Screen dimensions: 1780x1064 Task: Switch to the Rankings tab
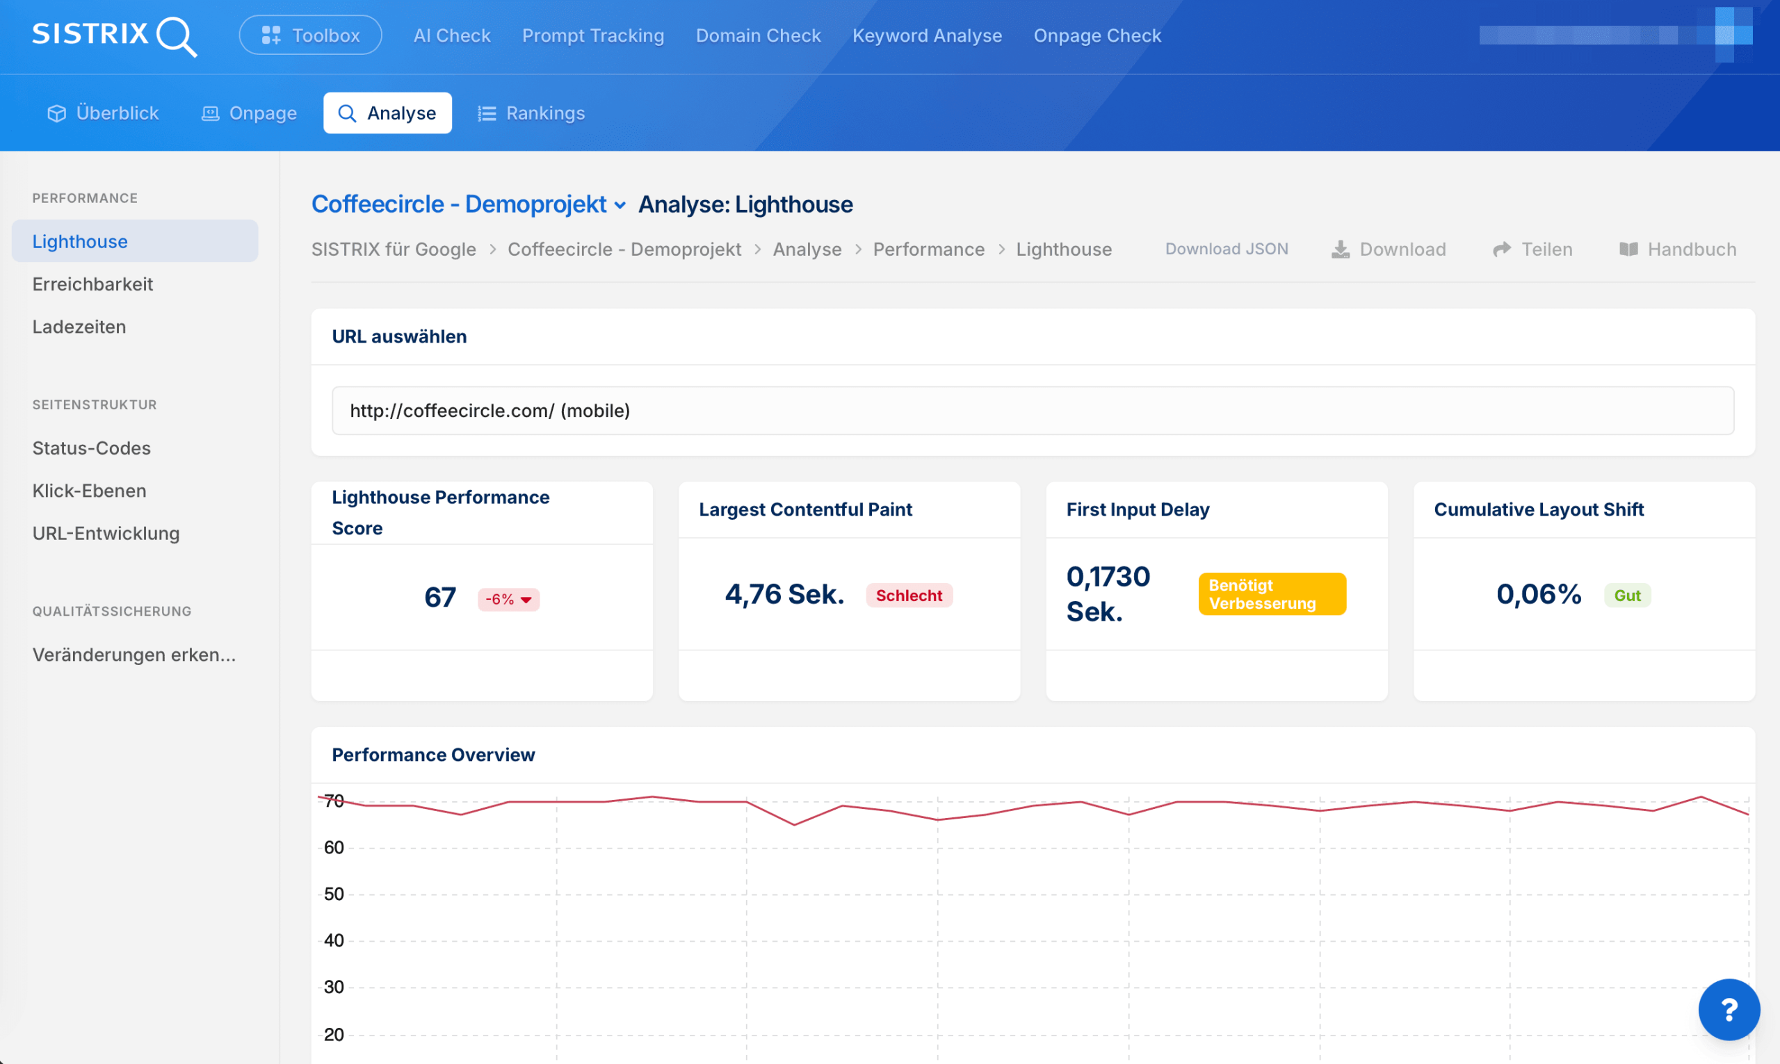click(x=531, y=113)
